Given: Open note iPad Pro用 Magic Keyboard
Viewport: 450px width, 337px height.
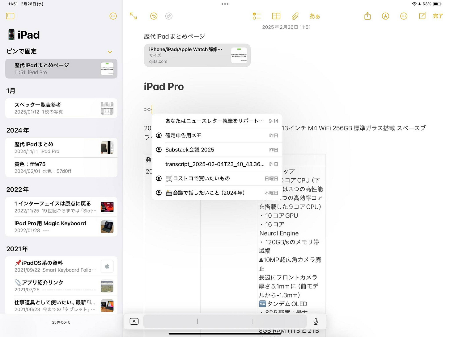Looking at the screenshot, I should tap(61, 227).
